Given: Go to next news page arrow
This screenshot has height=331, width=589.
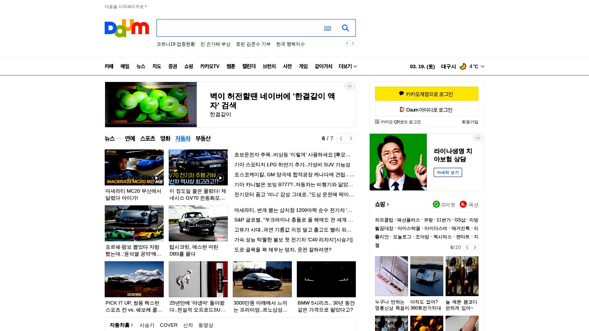Looking at the screenshot, I should pos(351,138).
